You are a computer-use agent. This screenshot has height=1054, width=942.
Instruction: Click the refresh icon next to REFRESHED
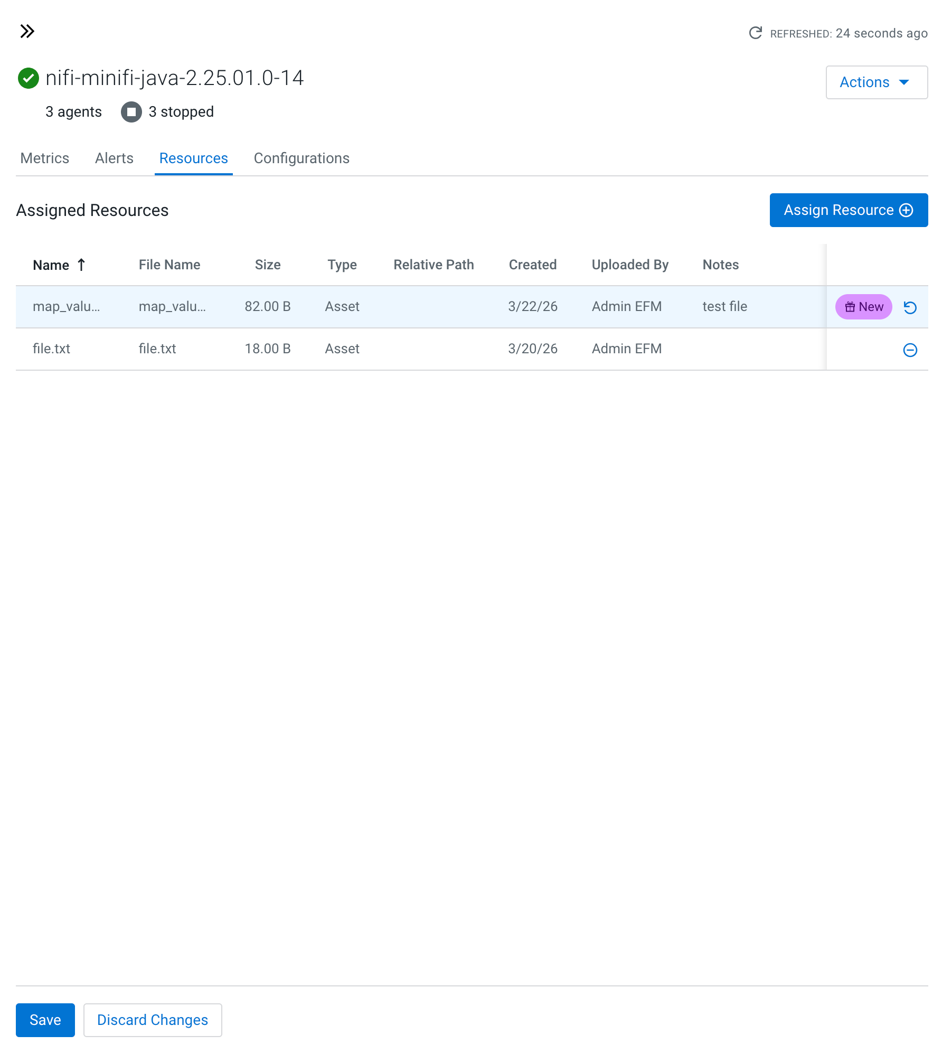coord(755,33)
